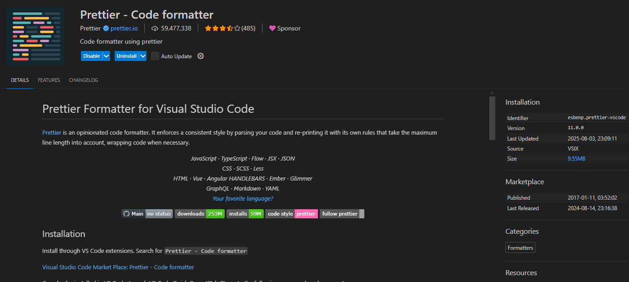Image resolution: width=629 pixels, height=282 pixels.
Task: Toggle the Auto Update checkbox
Action: click(155, 56)
